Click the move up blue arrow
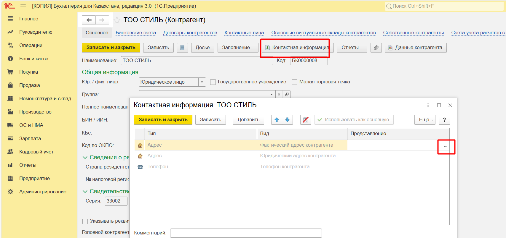 point(277,120)
